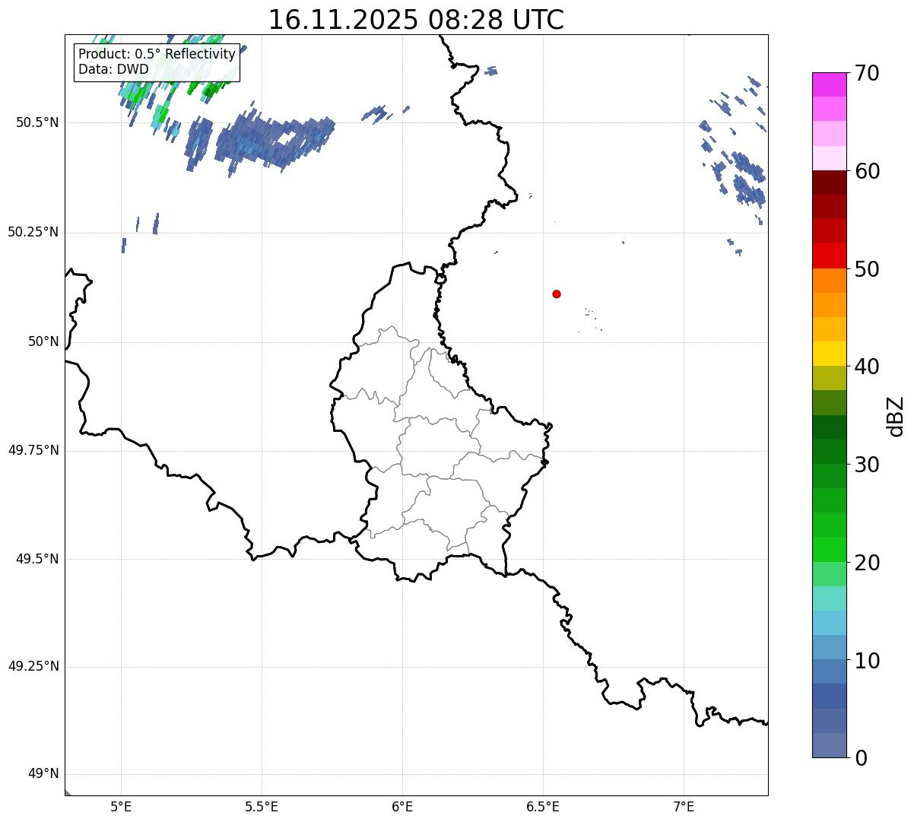
Task: Pick the yellow swatch above 40 dBZ
Action: click(x=830, y=354)
